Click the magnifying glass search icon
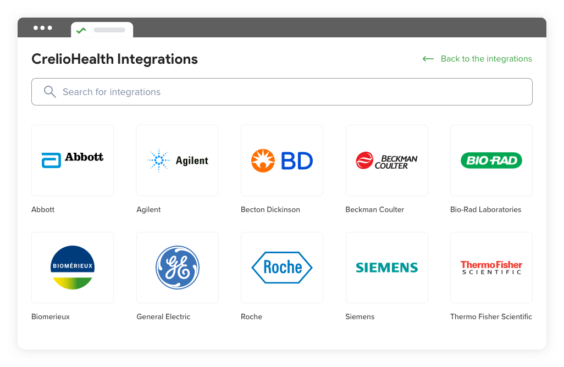Image resolution: width=564 pixels, height=367 pixels. (x=49, y=91)
